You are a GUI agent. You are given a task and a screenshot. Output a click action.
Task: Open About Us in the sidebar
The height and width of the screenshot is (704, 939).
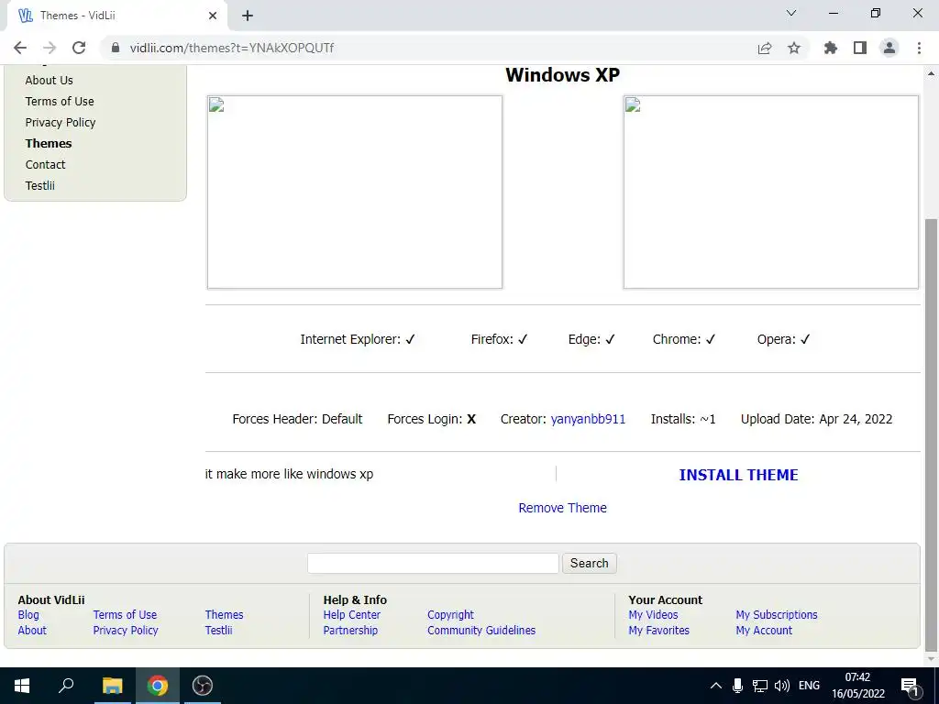click(50, 81)
